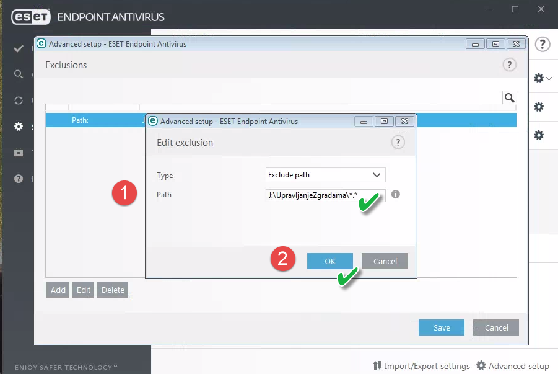Image resolution: width=558 pixels, height=374 pixels.
Task: Open Setup gear icon in sidebar
Action: point(19,126)
